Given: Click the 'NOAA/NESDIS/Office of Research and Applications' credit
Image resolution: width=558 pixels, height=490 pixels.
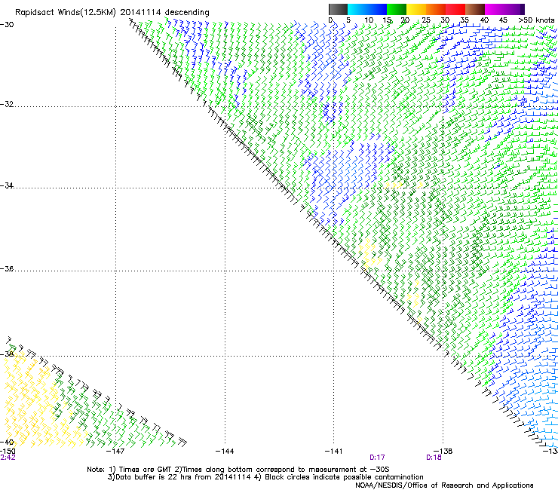Looking at the screenshot, I should 444,485.
